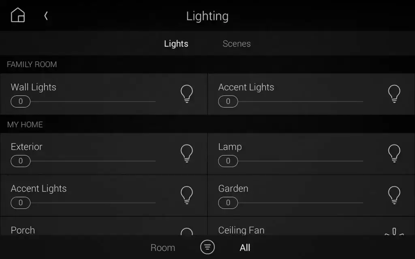Collapse the MY HOME section
Screen dimensions: 415x259
[x=25, y=125]
